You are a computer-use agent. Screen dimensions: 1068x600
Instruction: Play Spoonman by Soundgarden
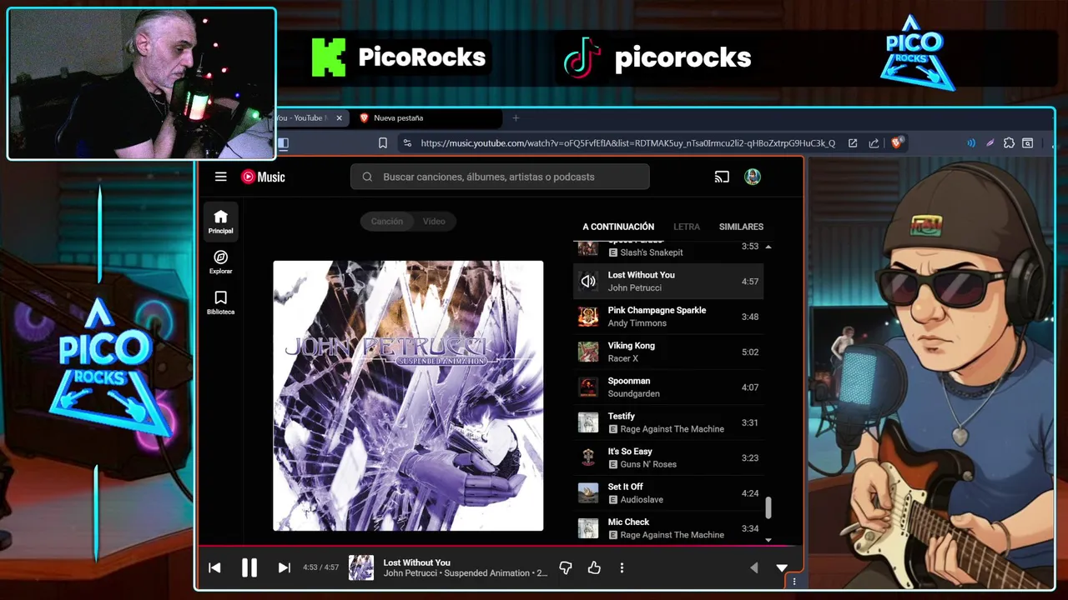click(x=668, y=387)
